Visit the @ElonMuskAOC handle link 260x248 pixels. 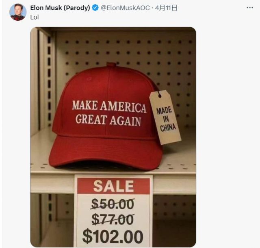point(125,8)
